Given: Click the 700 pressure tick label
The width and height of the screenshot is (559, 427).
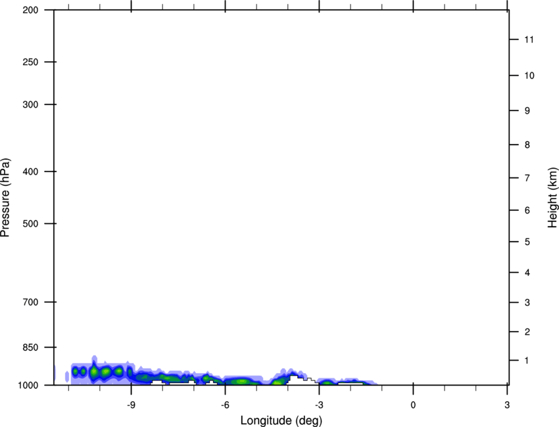Looking at the screenshot, I should tap(30, 302).
